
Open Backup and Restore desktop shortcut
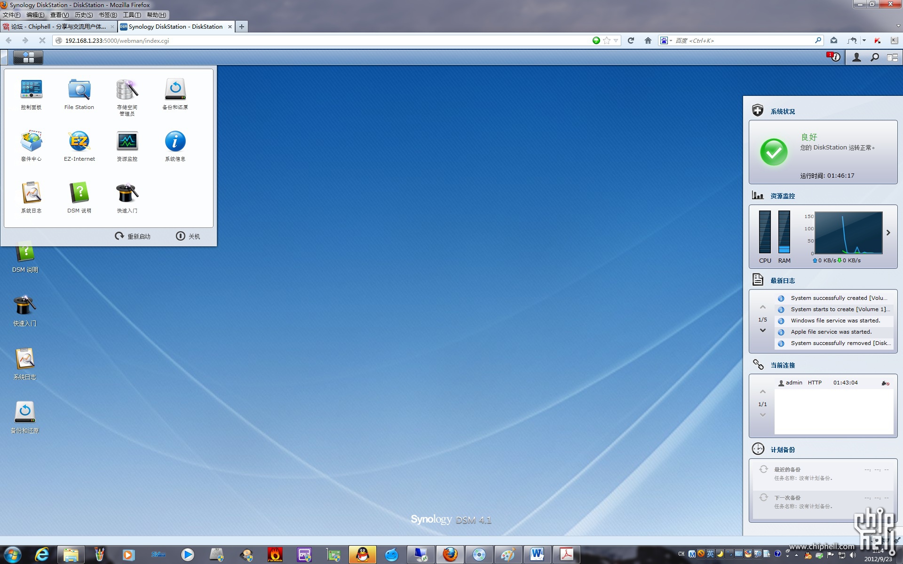pos(24,417)
